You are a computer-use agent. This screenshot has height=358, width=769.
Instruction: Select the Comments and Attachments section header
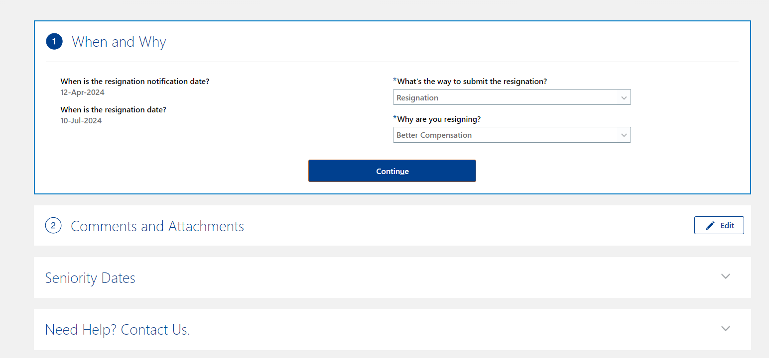(x=157, y=226)
